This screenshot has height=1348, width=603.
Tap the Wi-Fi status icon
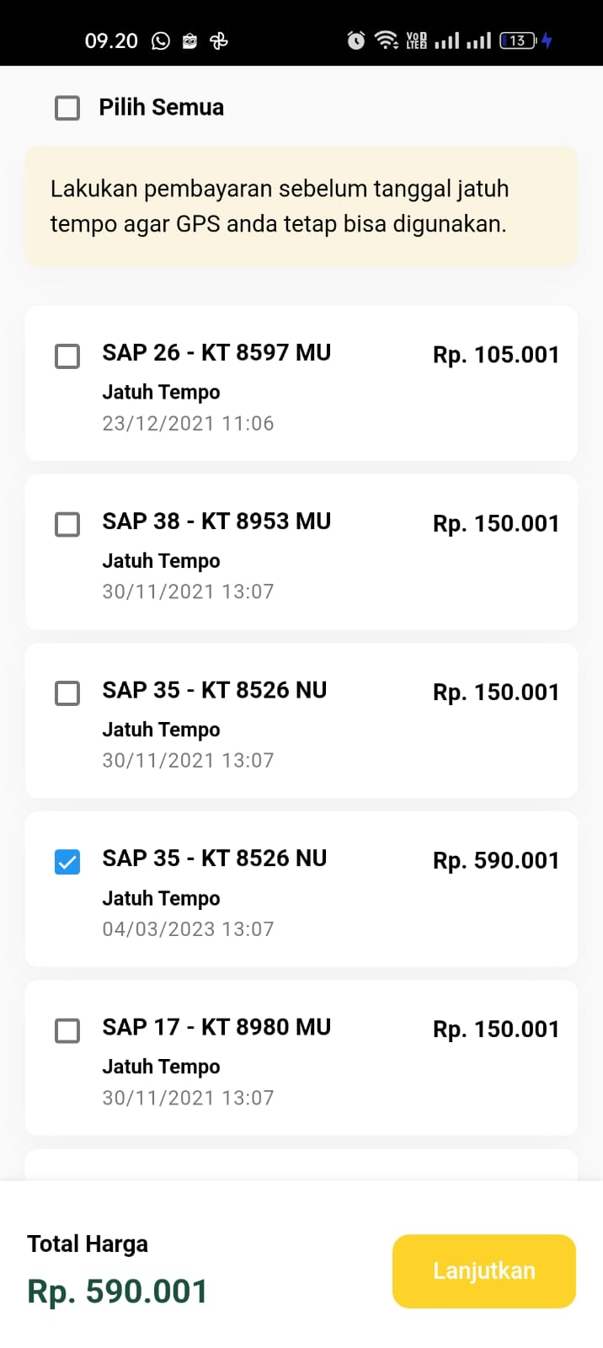click(x=387, y=40)
